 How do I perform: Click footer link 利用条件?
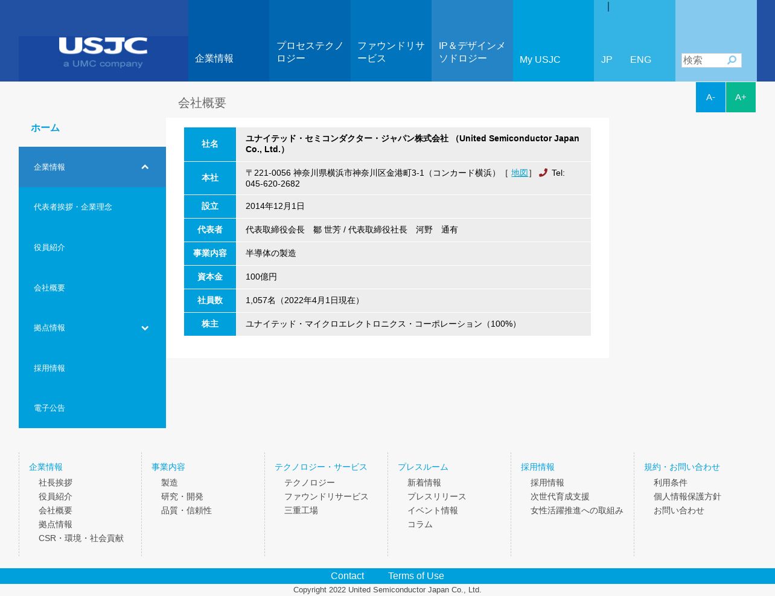(x=671, y=482)
